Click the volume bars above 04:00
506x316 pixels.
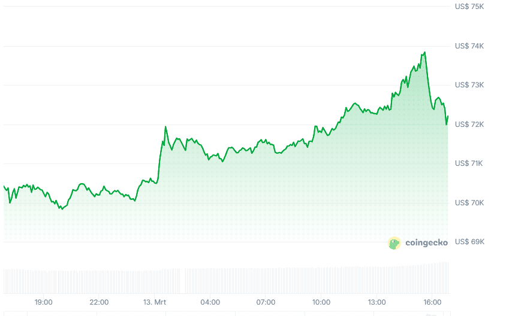210,281
